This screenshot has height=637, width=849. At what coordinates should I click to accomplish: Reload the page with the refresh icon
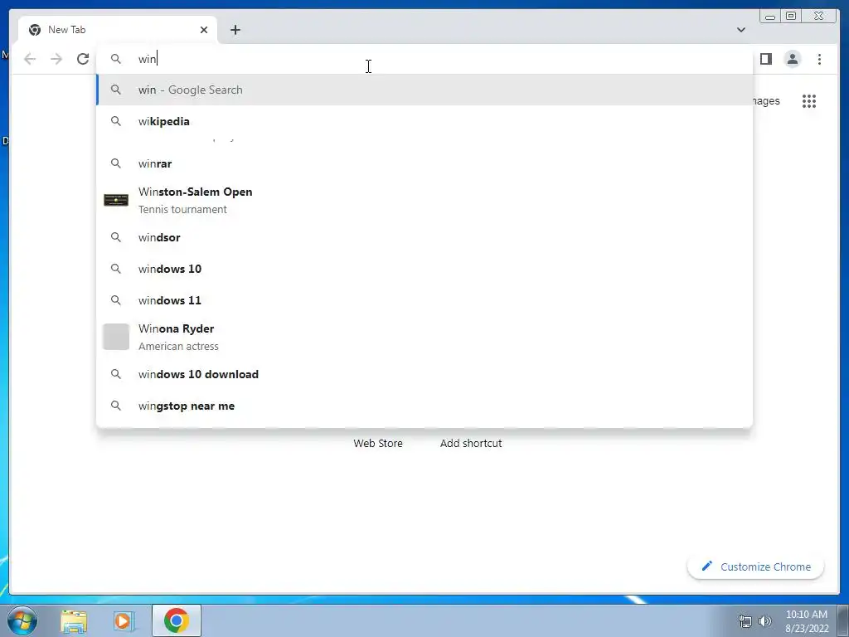[83, 59]
